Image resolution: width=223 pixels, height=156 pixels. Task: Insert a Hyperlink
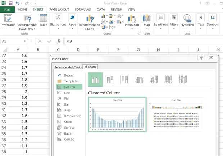[x=187, y=20]
